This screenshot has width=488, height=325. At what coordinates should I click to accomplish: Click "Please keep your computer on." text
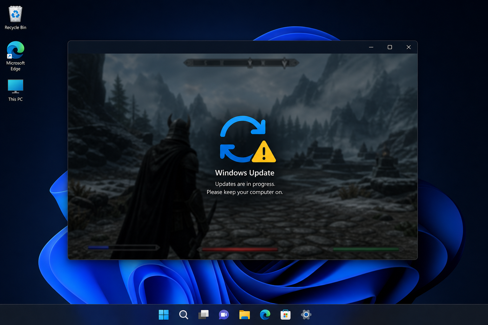[x=245, y=192]
